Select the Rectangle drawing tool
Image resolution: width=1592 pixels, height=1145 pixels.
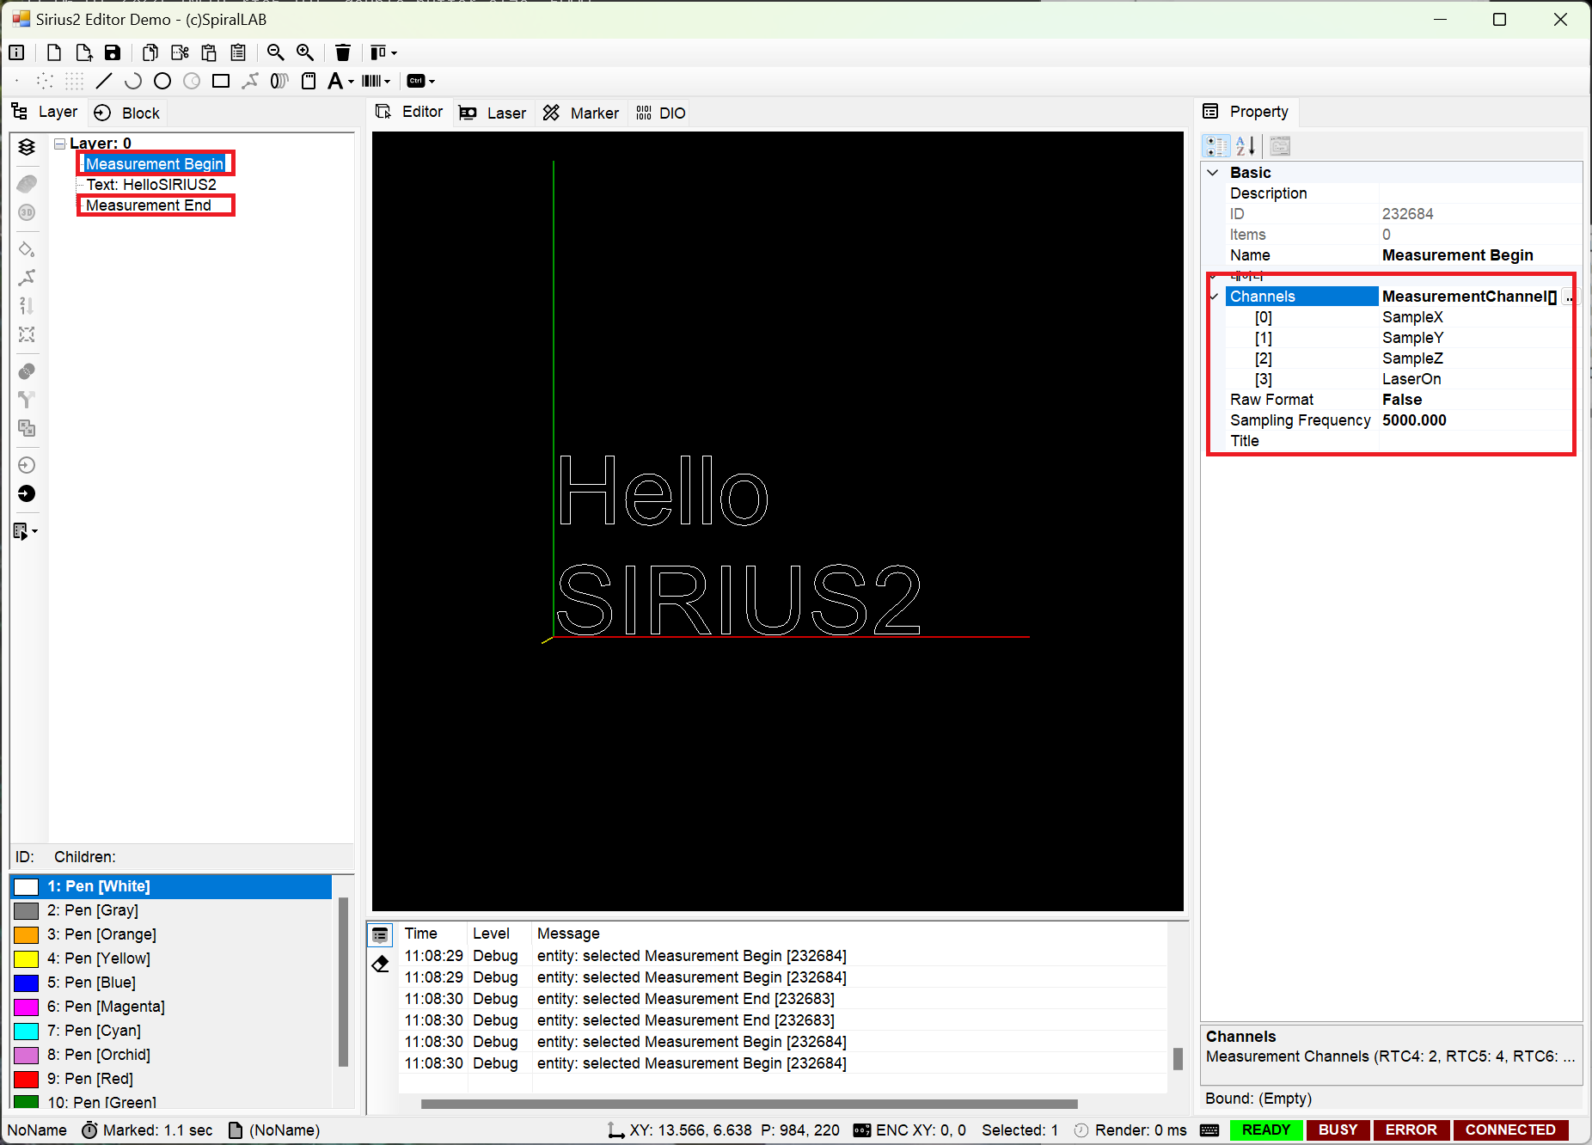click(x=221, y=81)
